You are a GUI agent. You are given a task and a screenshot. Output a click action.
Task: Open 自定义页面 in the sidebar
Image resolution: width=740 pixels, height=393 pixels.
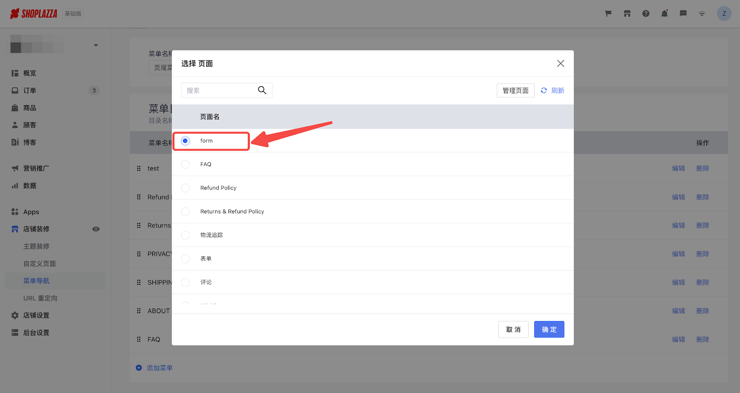point(40,264)
